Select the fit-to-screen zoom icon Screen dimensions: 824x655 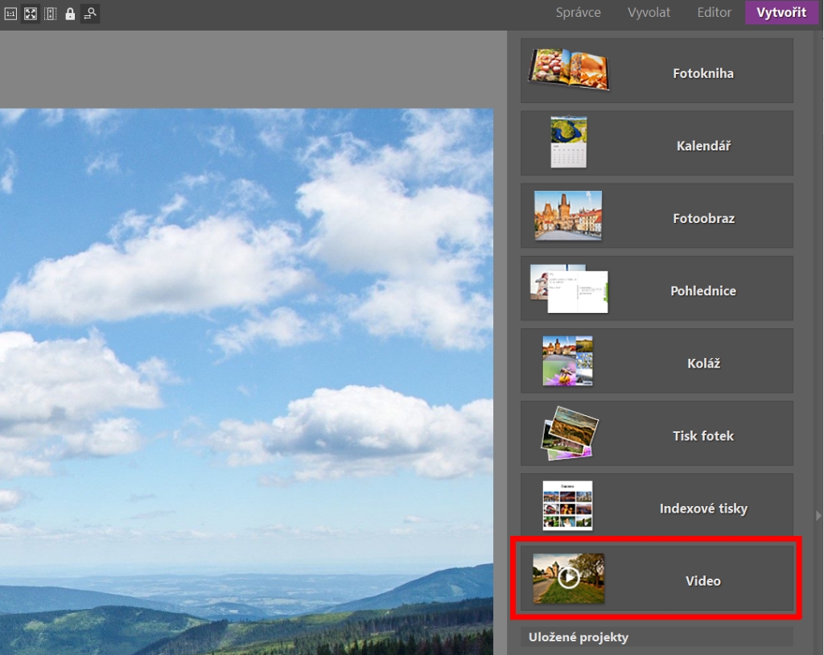point(31,14)
